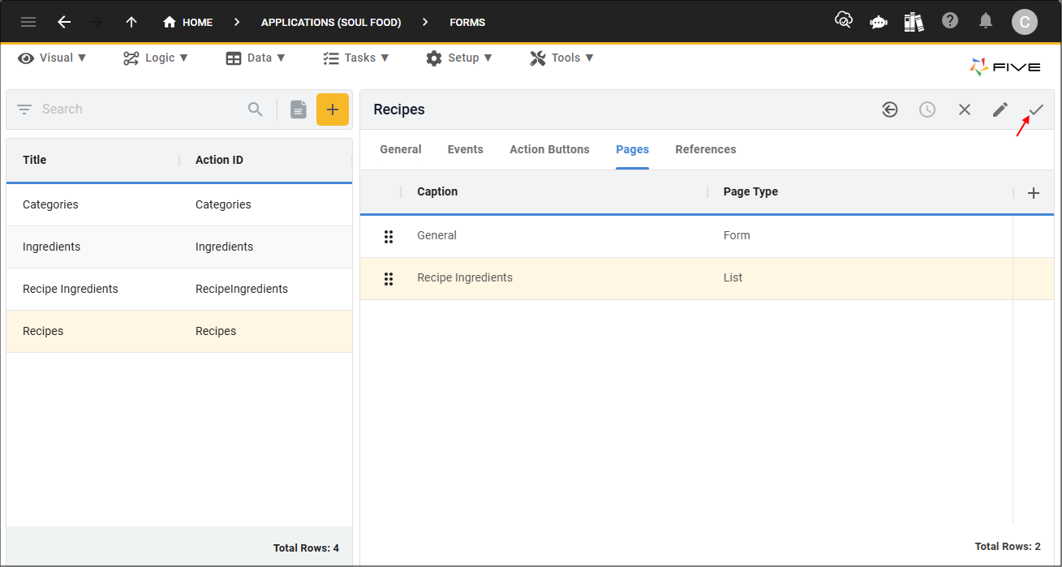
Task: Open the user avatar C
Action: [1025, 22]
